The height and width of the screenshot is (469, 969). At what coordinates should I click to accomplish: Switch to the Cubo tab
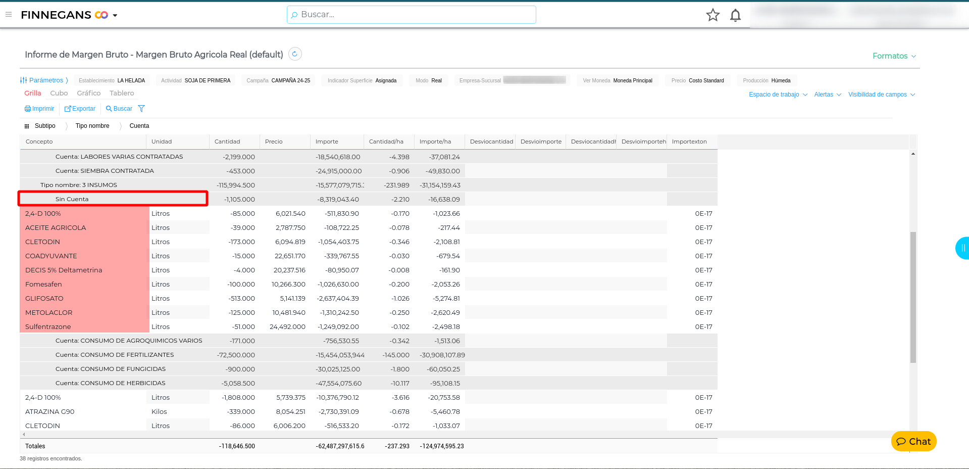point(59,93)
